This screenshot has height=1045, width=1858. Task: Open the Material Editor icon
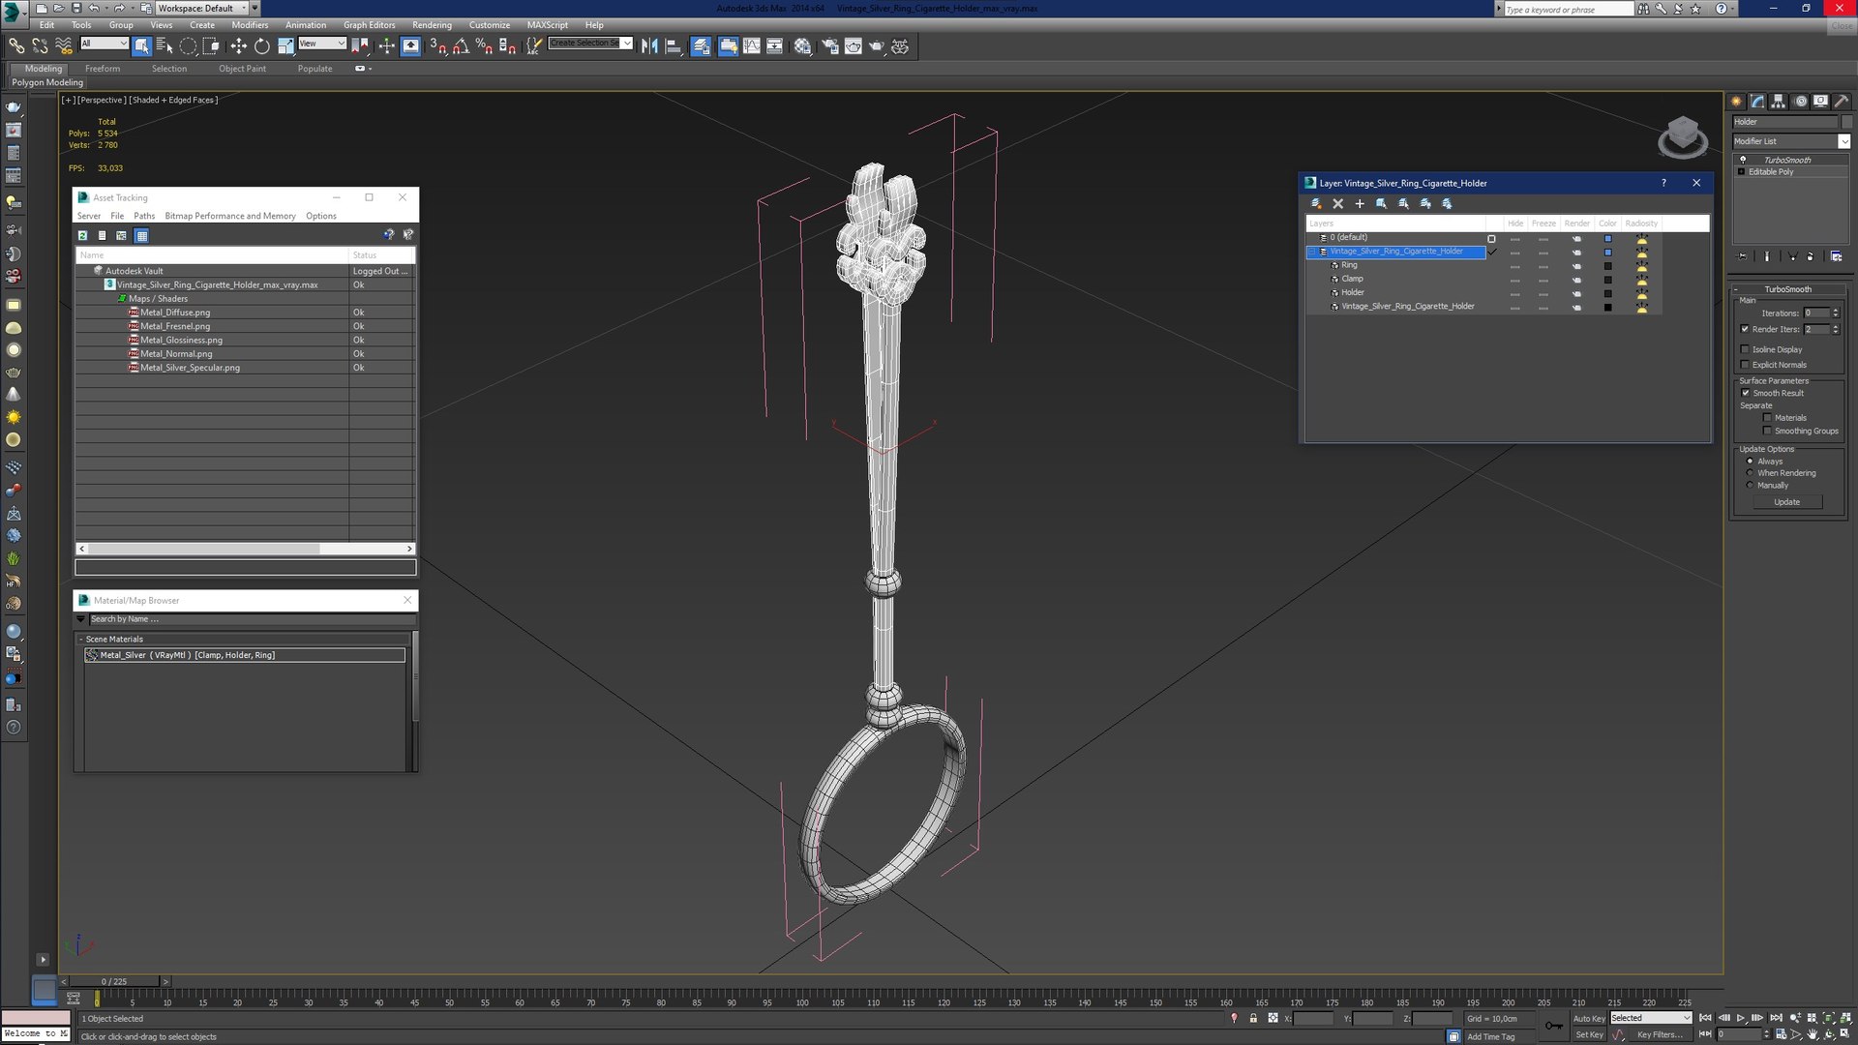coord(802,45)
